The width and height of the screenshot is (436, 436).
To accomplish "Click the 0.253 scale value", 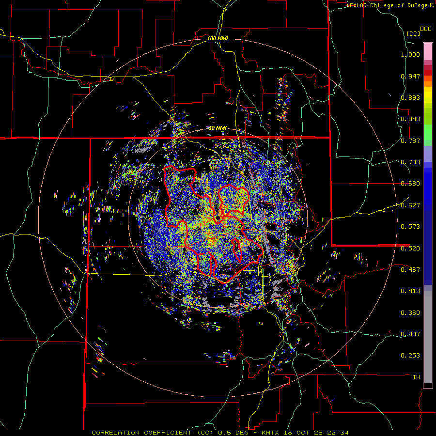I will [410, 356].
